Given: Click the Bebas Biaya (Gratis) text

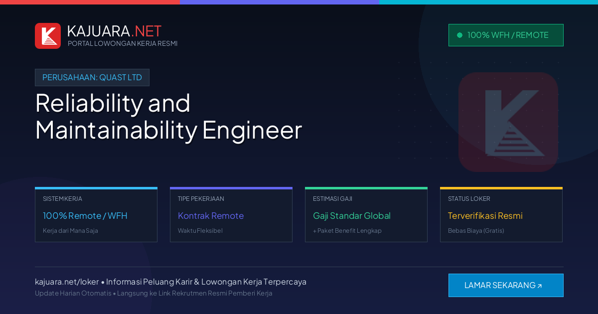Looking at the screenshot, I should tap(476, 231).
